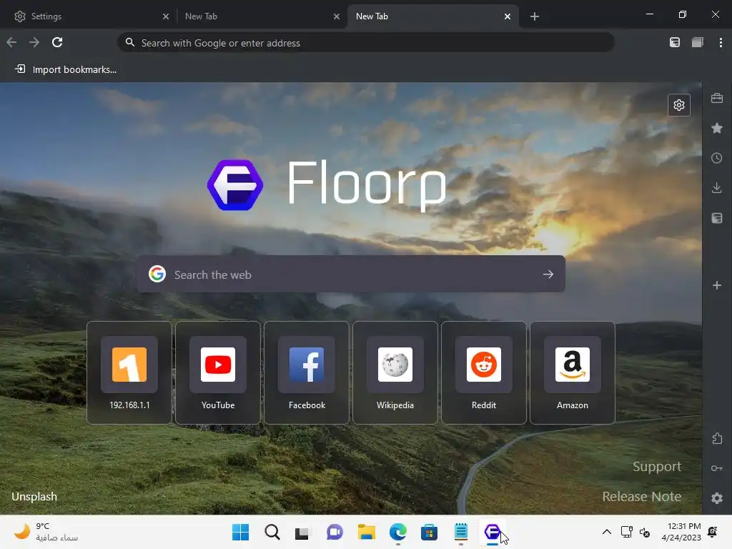Viewport: 732px width, 549px height.
Task: Open Amazon shortcut tile
Action: (x=573, y=372)
